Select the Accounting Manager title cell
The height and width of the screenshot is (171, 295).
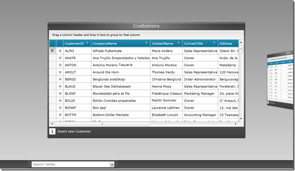click(x=200, y=115)
